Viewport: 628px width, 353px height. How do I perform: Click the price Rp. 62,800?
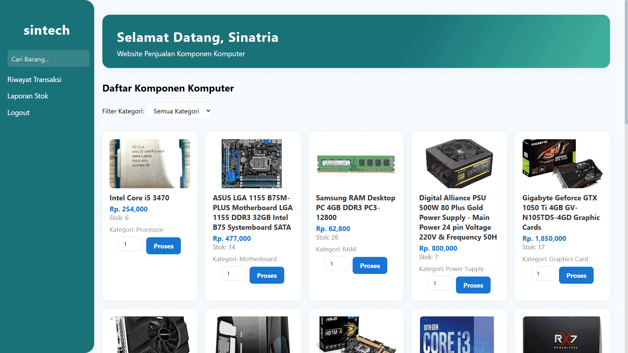click(x=333, y=228)
